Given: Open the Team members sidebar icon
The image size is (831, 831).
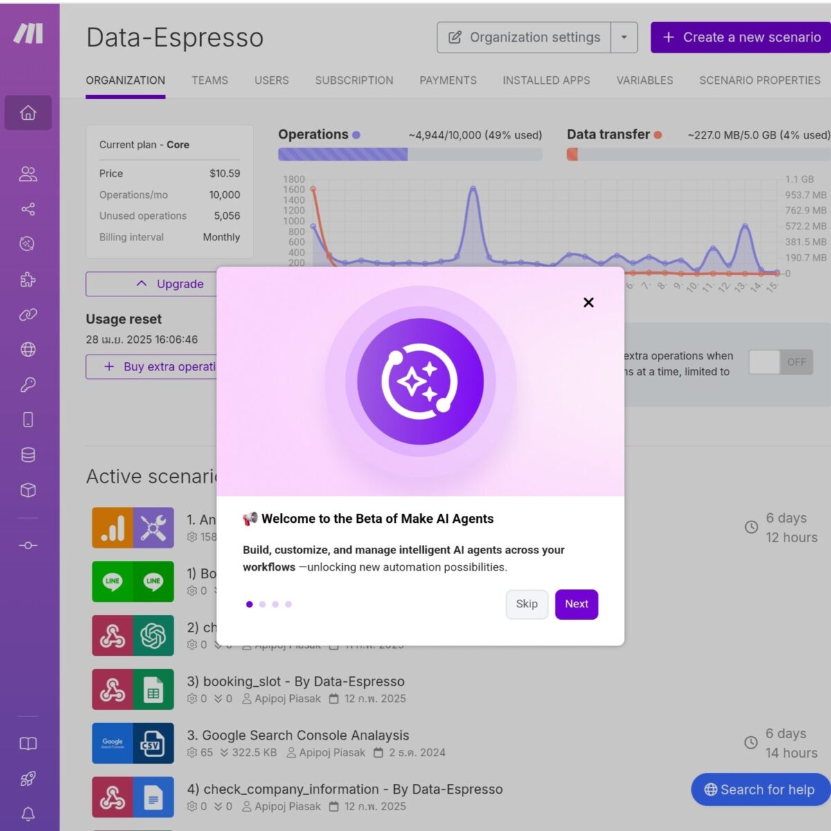Looking at the screenshot, I should [28, 174].
